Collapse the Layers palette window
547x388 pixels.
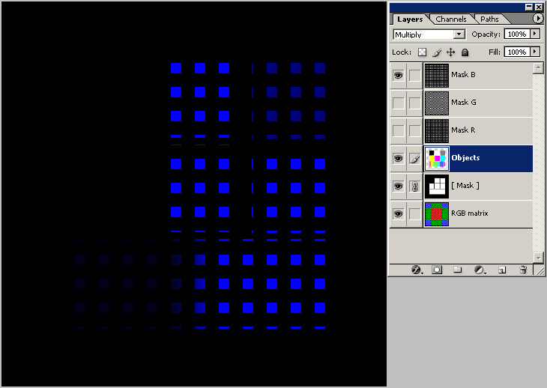click(529, 7)
